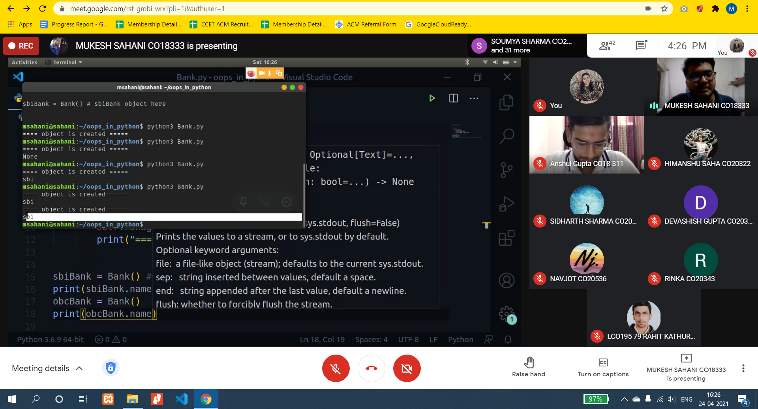Expand the Meeting details panel

click(x=47, y=368)
